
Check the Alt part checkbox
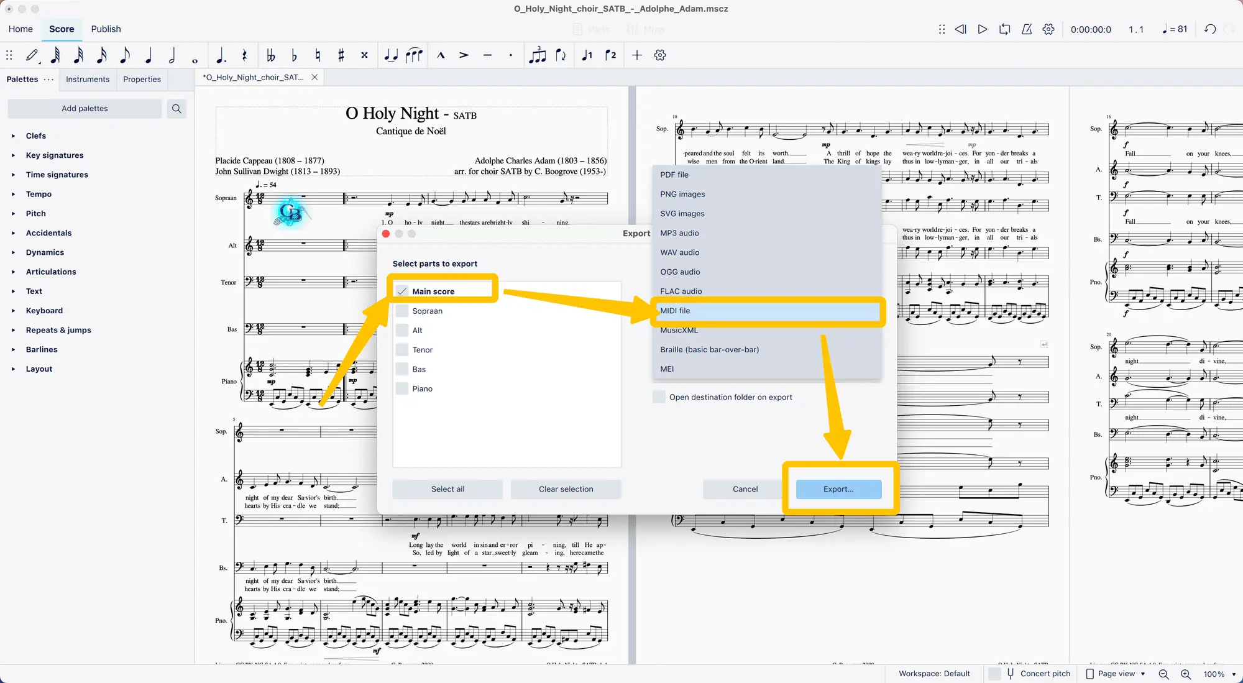pos(402,331)
